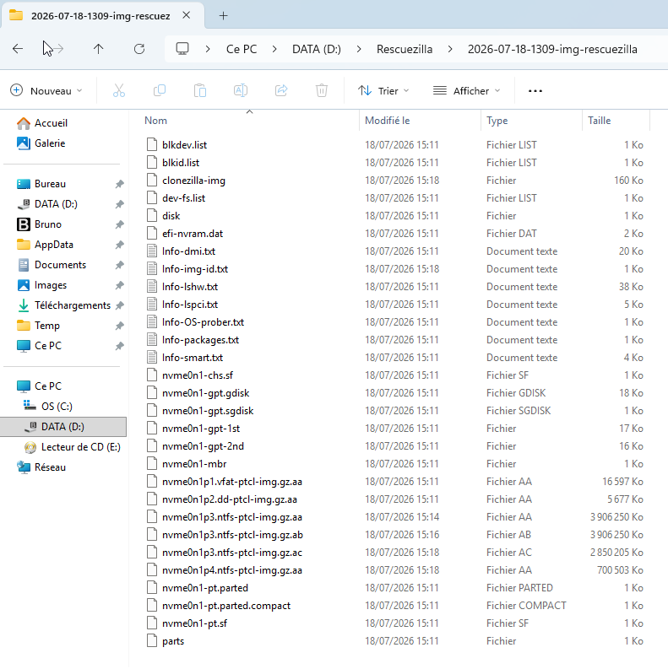Open the Afficher view dropdown
The image size is (668, 669).
[x=466, y=91]
